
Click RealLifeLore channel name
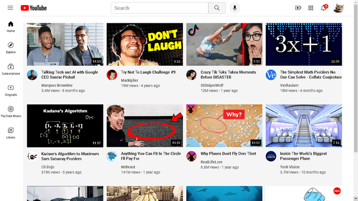(211, 162)
